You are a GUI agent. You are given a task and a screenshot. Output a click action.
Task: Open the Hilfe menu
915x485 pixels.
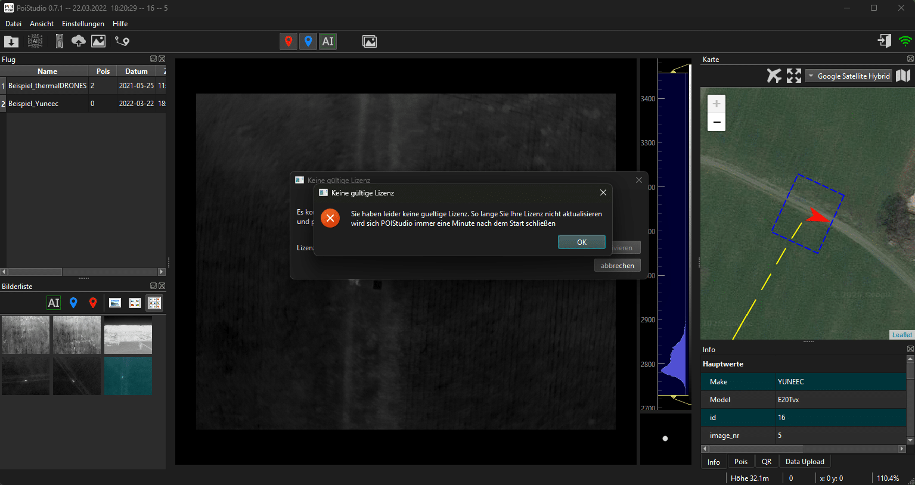[x=120, y=24]
